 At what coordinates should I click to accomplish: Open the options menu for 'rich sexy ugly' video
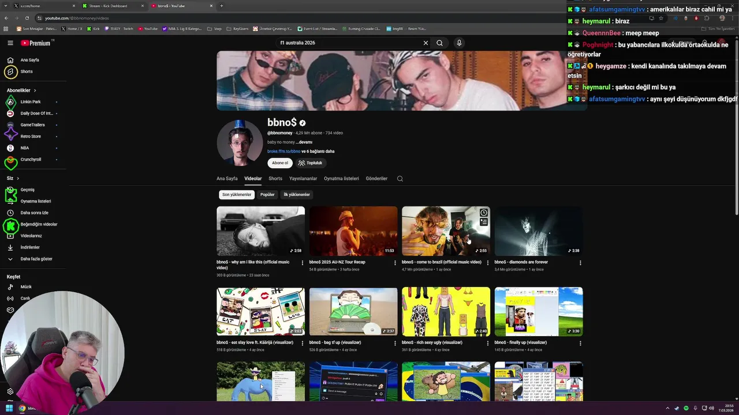(x=487, y=343)
